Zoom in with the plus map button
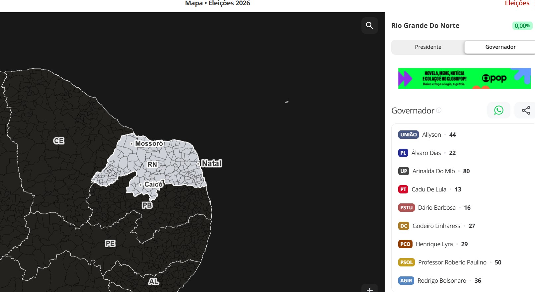This screenshot has height=292, width=535. pyautogui.click(x=369, y=289)
